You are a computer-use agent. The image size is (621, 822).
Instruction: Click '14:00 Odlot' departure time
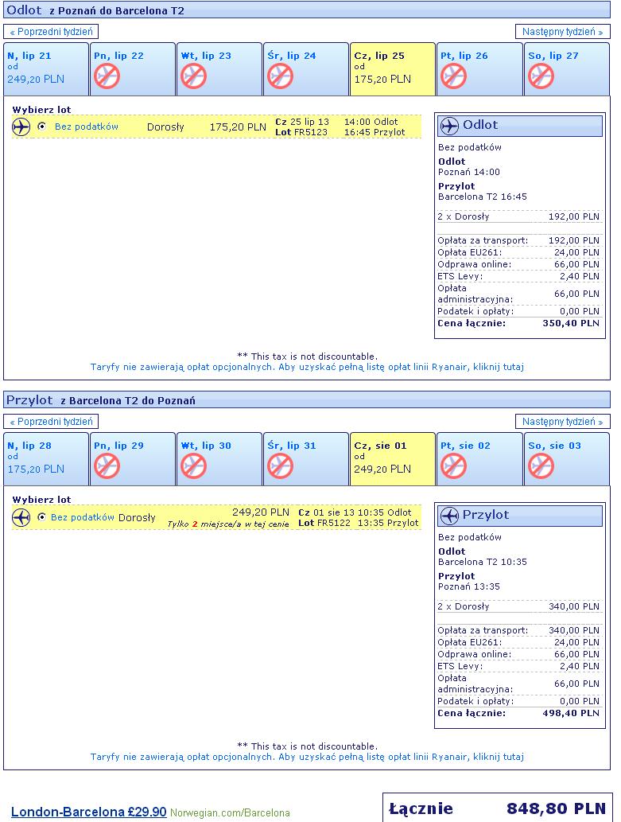coord(371,122)
